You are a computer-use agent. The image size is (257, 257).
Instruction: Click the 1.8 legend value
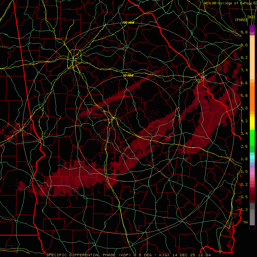tap(244, 159)
